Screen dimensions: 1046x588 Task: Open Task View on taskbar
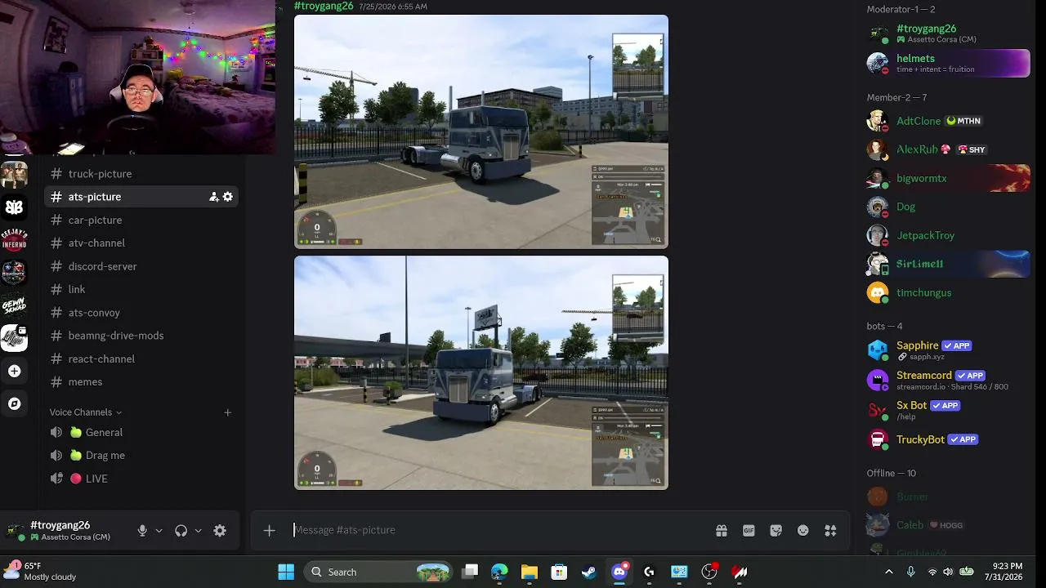click(x=470, y=572)
